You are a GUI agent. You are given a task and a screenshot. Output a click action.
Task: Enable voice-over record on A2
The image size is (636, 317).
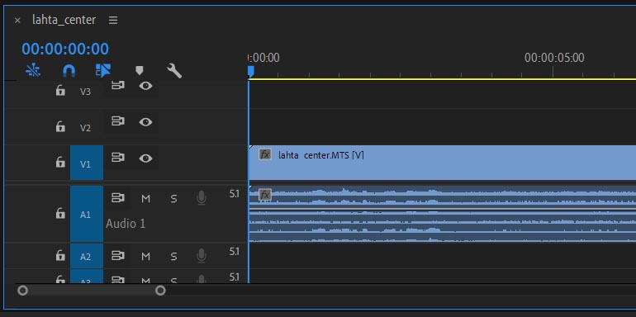pyautogui.click(x=202, y=256)
